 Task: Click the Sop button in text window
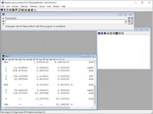point(40,59)
